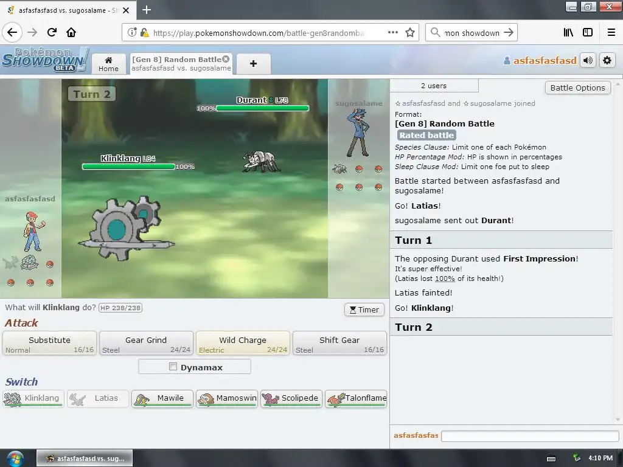Toggle the browser sidebar icon

588,32
